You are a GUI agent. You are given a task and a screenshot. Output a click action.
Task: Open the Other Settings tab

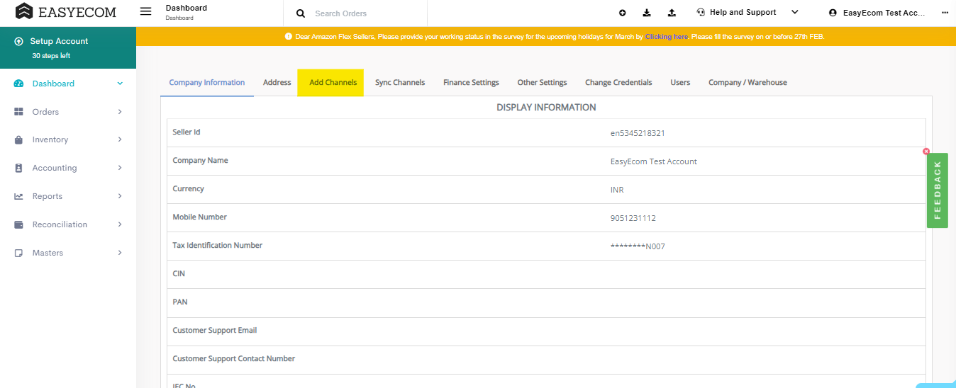point(543,83)
